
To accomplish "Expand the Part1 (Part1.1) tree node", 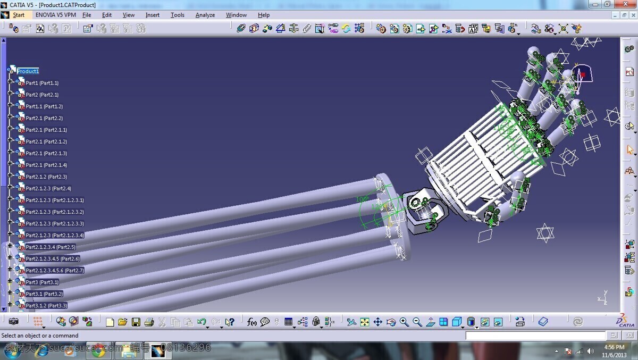I will [10, 82].
